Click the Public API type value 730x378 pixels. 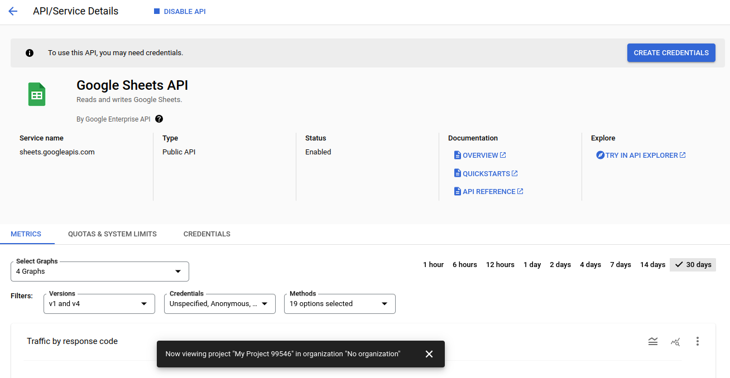point(179,152)
